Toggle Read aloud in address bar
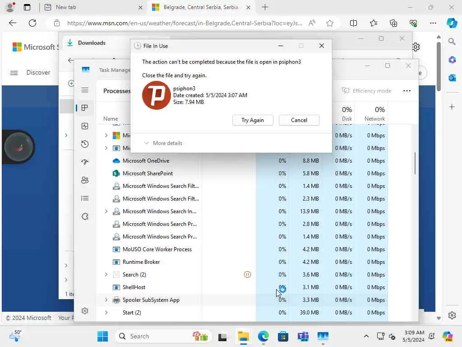This screenshot has width=462, height=347. [312, 23]
